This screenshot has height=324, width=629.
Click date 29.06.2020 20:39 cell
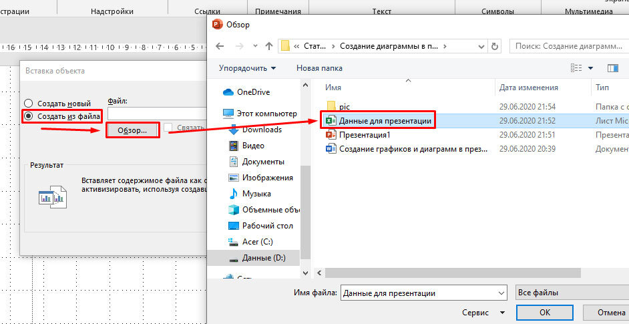pos(527,149)
